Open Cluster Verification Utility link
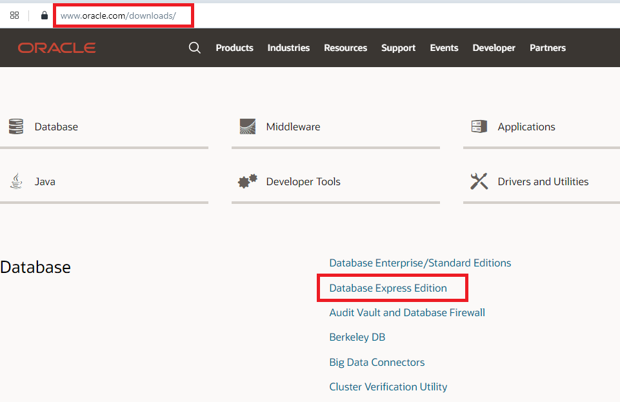620x402 pixels. (388, 387)
